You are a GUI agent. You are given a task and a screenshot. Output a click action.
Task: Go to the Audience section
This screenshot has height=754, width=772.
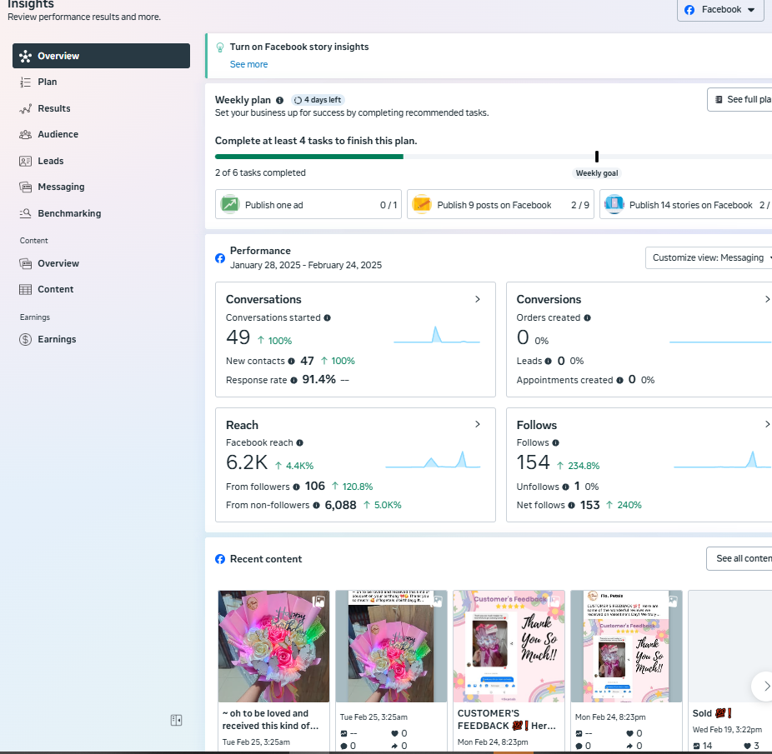tap(101, 134)
